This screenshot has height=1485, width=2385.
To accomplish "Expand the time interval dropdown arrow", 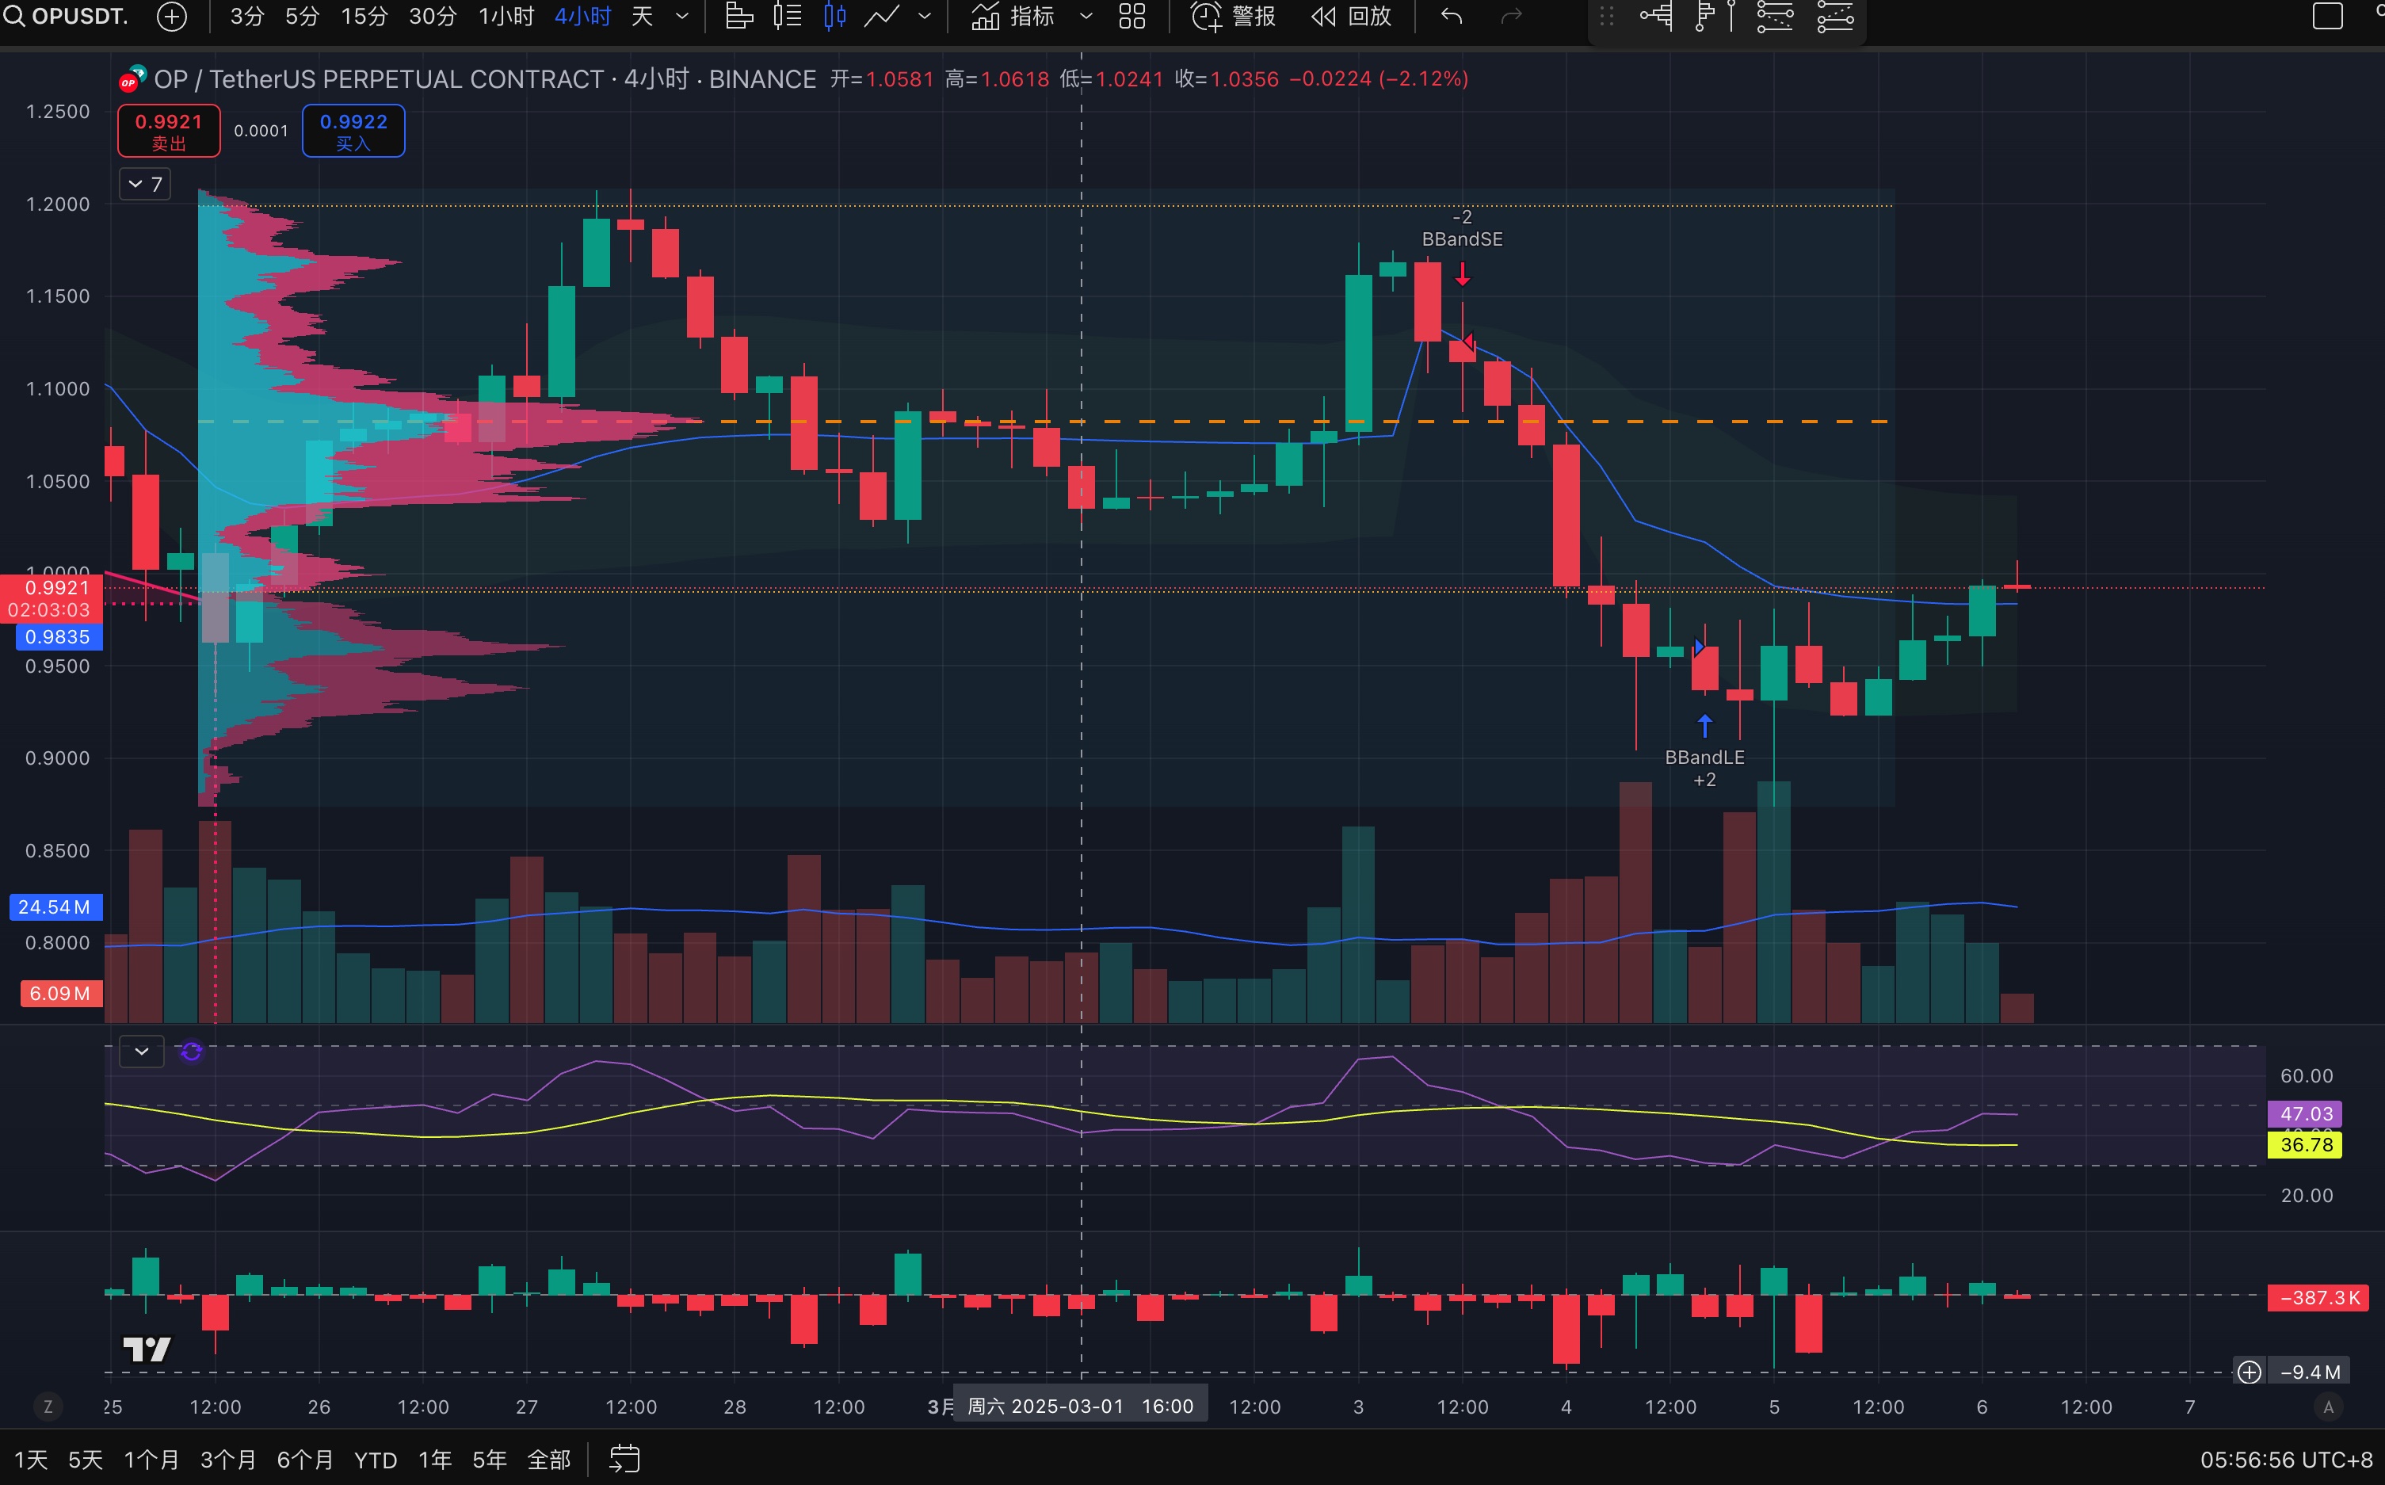I will [682, 17].
